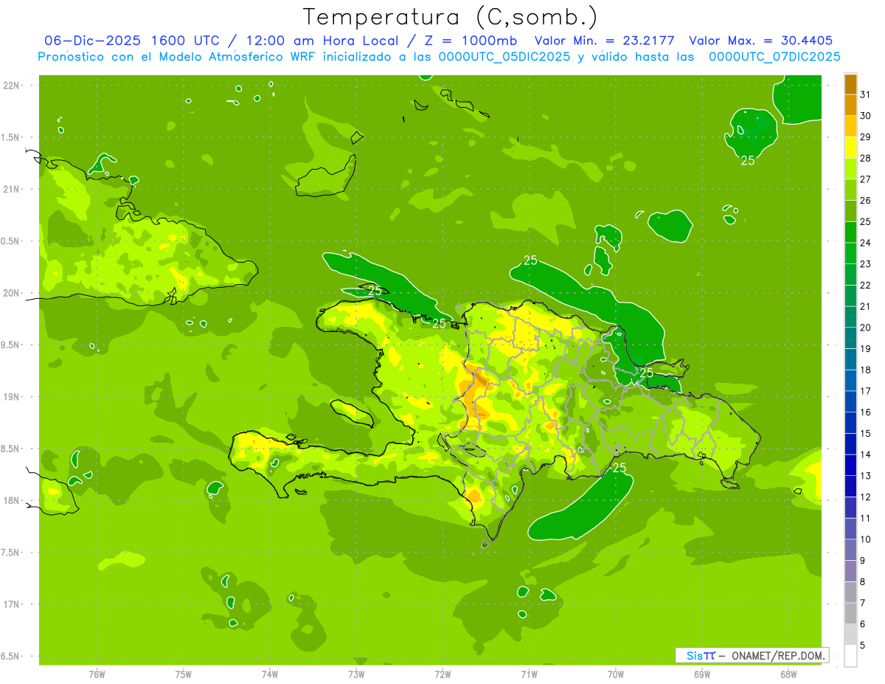The height and width of the screenshot is (684, 885).
Task: Click the 18N latitude axis label
Action: (11, 501)
